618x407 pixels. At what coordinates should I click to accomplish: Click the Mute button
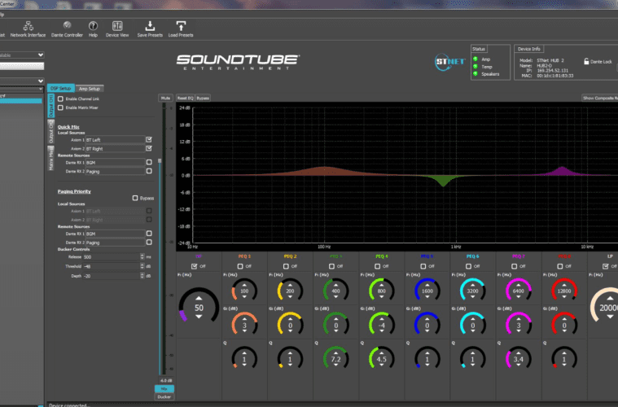pos(165,98)
